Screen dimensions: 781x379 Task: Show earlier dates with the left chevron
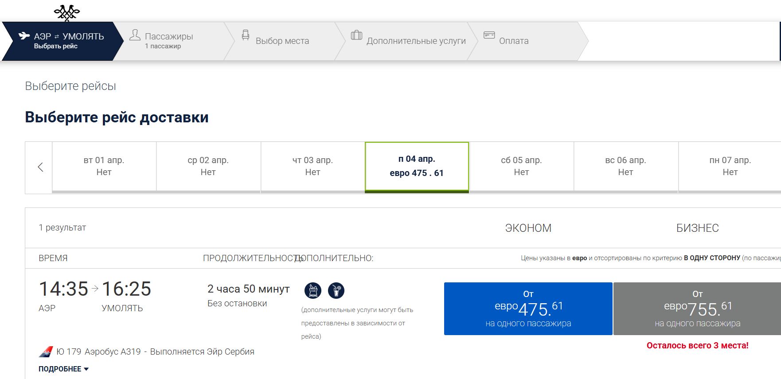click(40, 167)
